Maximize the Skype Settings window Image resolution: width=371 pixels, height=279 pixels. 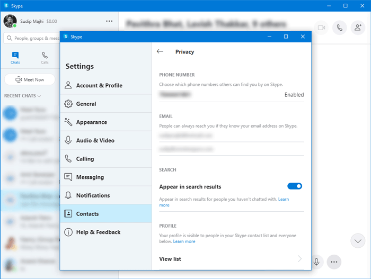click(x=286, y=37)
